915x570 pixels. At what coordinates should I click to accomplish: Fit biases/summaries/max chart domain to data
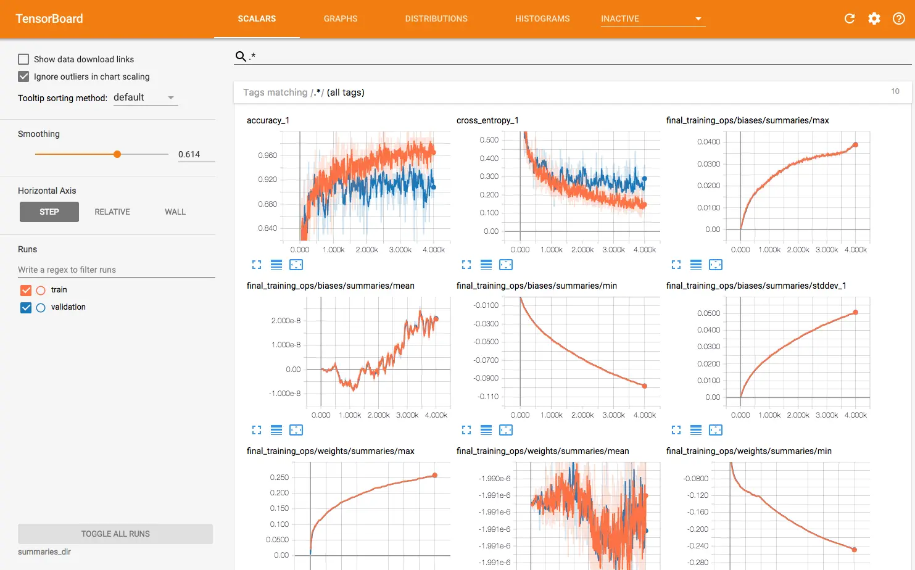[x=716, y=265]
